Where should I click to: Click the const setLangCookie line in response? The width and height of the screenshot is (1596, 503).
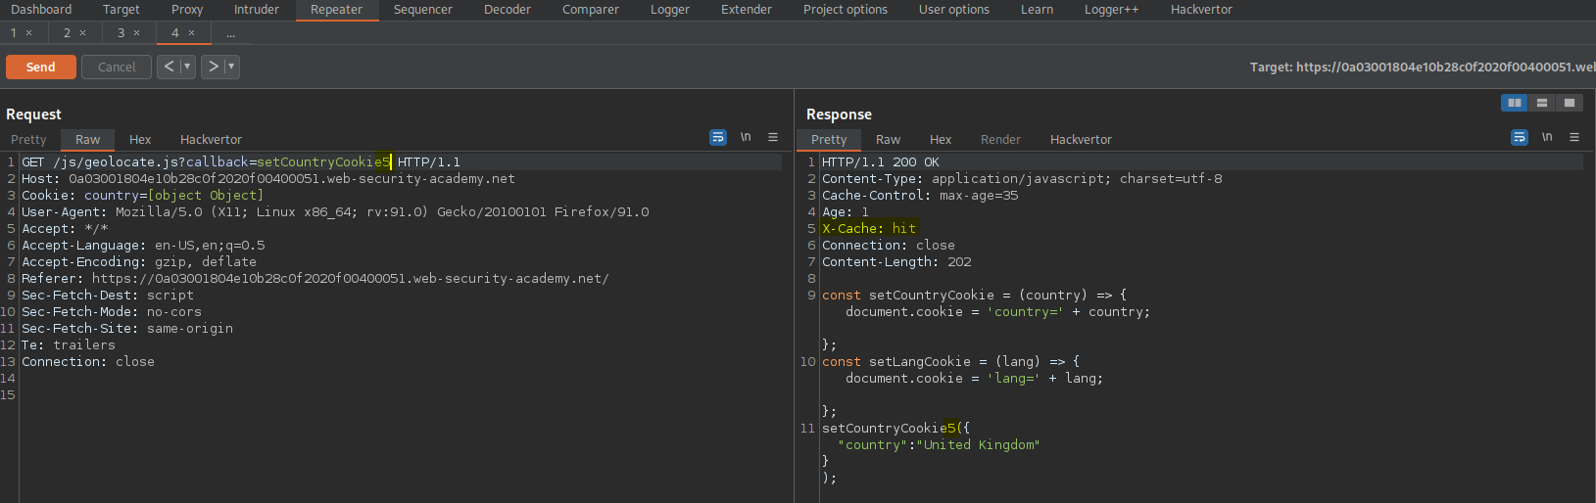coord(950,362)
